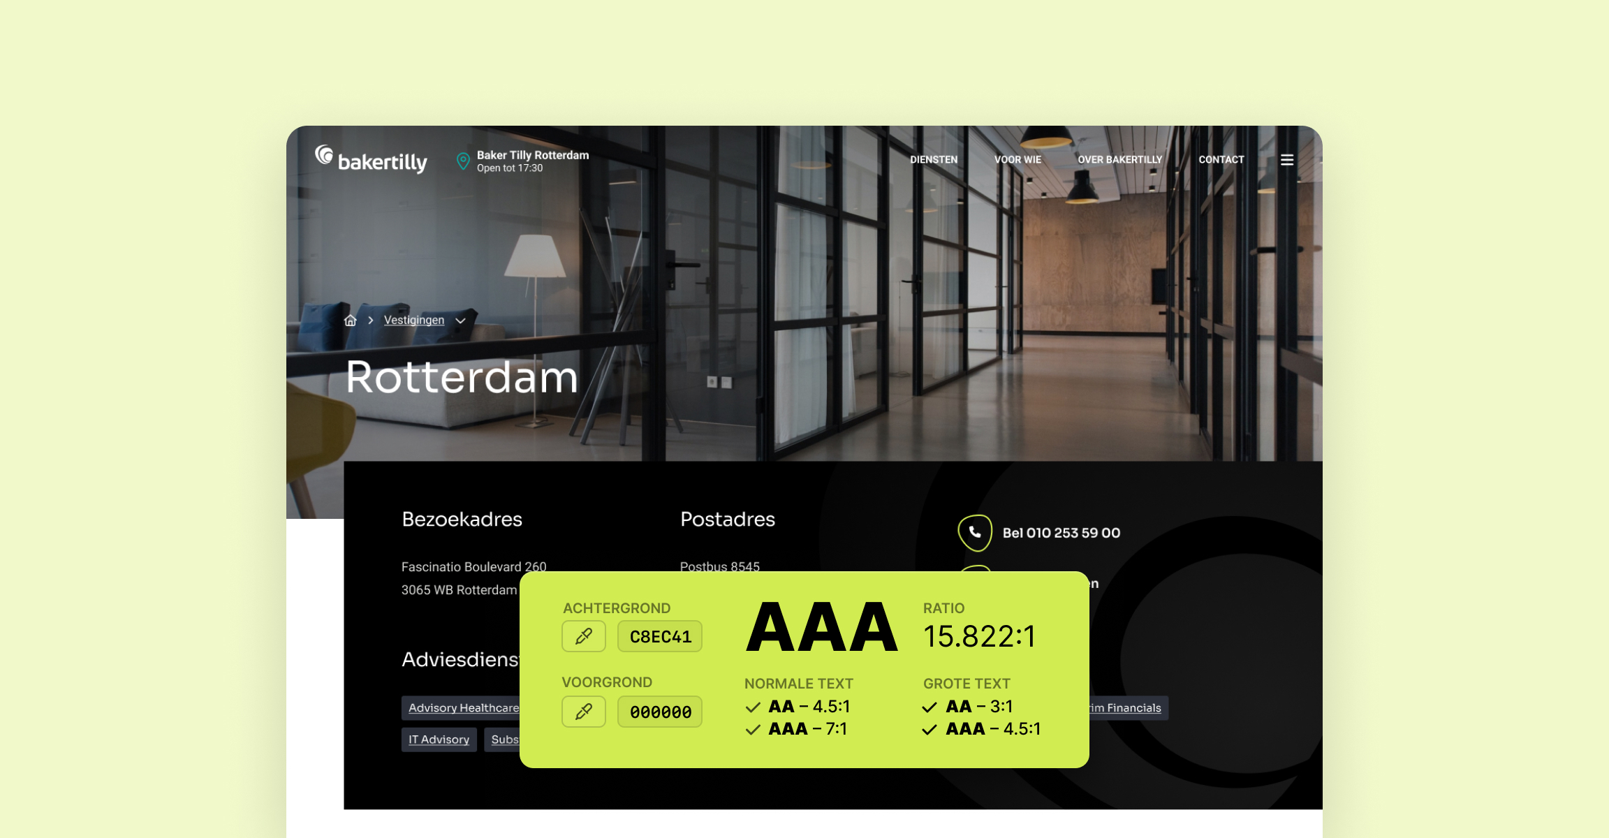Click the phone icon

click(x=975, y=533)
